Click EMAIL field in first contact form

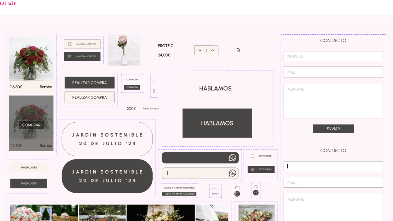coord(333,72)
